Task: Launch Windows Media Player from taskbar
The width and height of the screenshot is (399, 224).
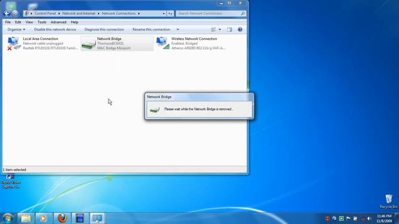Action: [x=43, y=218]
